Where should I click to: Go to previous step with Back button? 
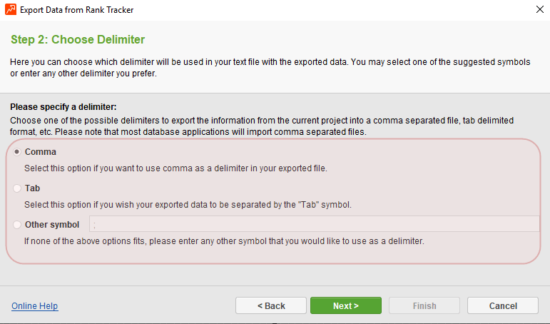coord(271,305)
